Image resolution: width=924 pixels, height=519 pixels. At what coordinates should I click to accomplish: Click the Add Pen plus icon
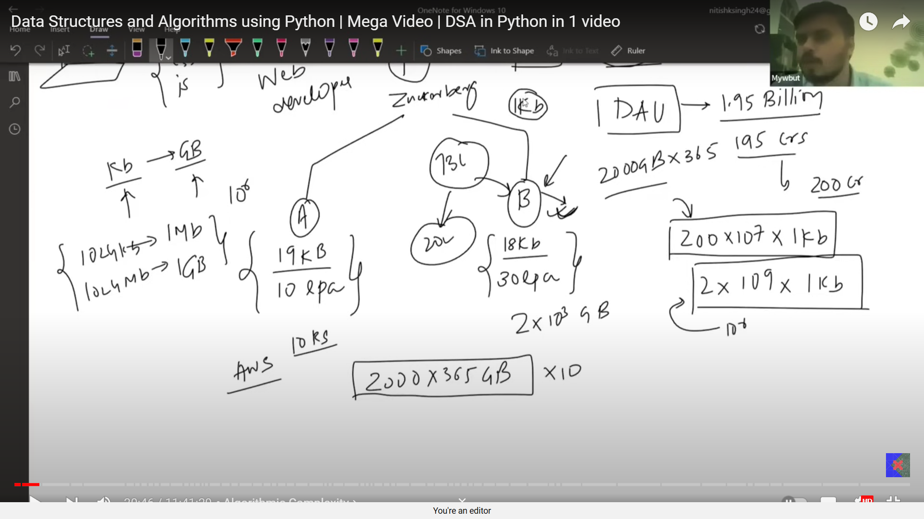click(x=401, y=50)
